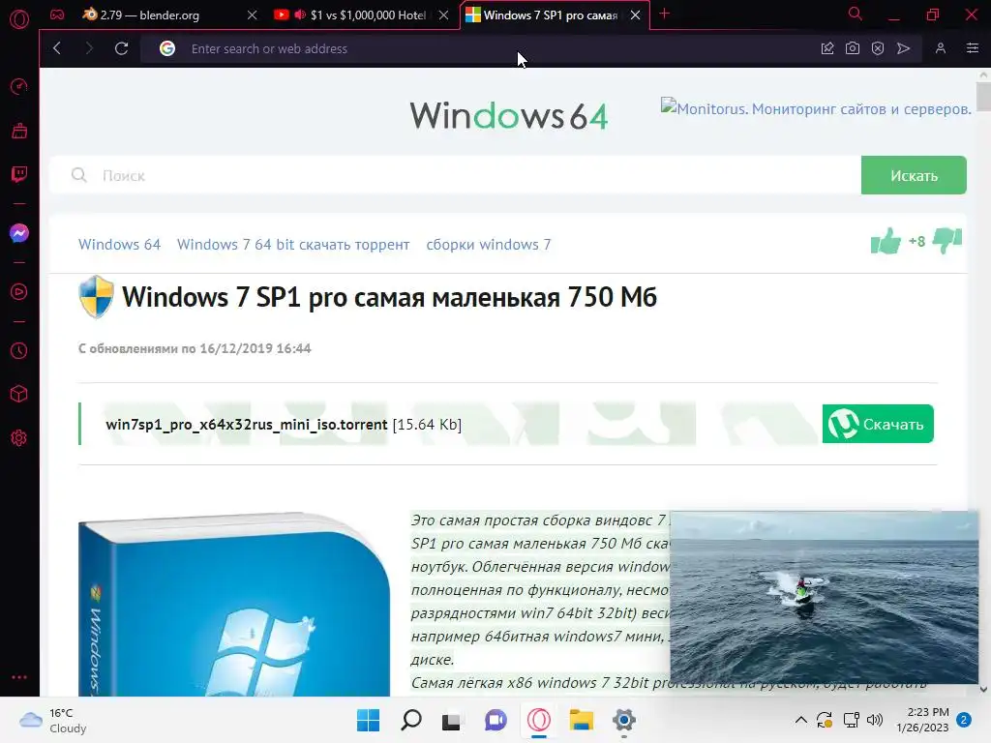Open the Windows 64 breadcrumb link
991x743 pixels.
pyautogui.click(x=119, y=245)
